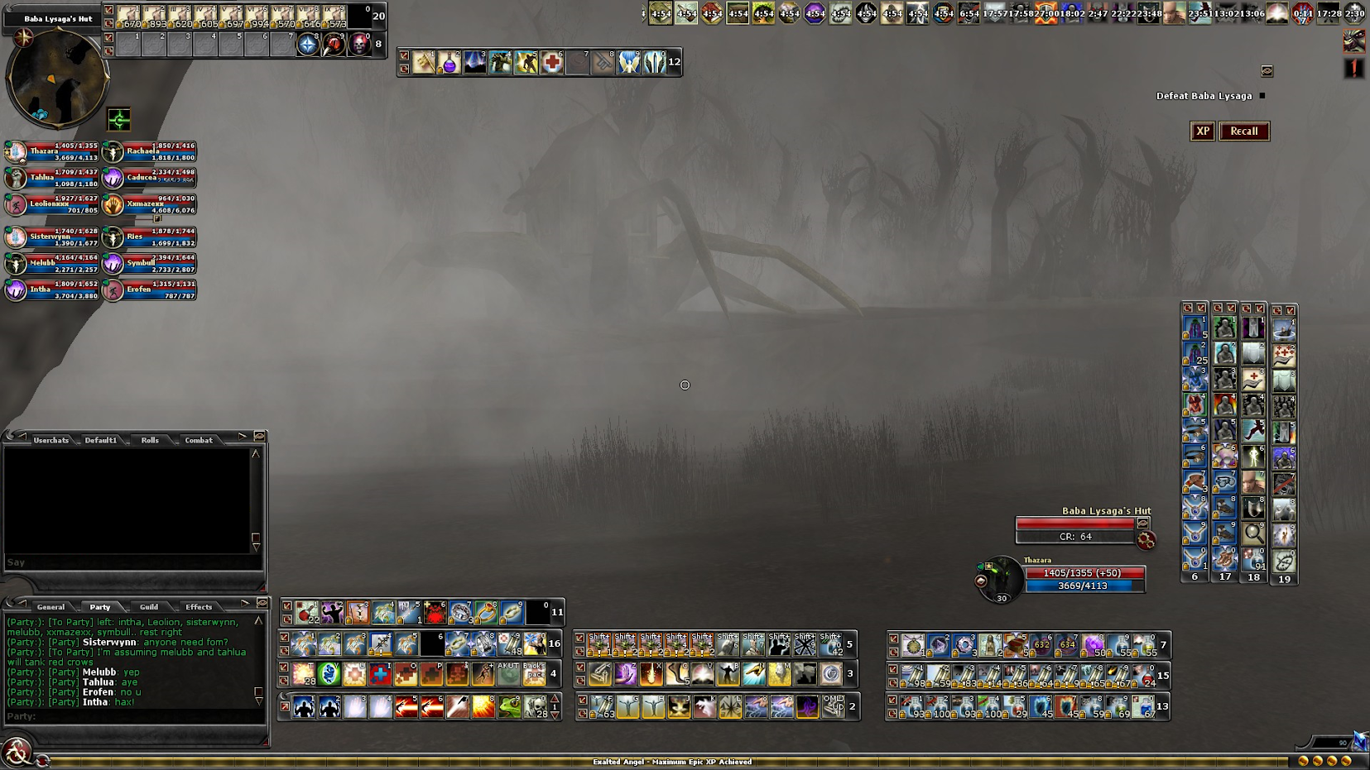Image resolution: width=1370 pixels, height=770 pixels.
Task: Show more tabs right of Combat tab
Action: tap(243, 436)
